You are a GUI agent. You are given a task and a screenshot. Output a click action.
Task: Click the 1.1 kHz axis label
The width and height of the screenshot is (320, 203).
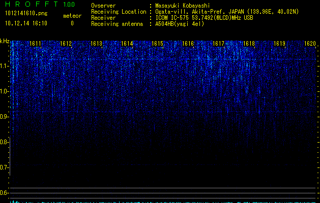pos(4,66)
